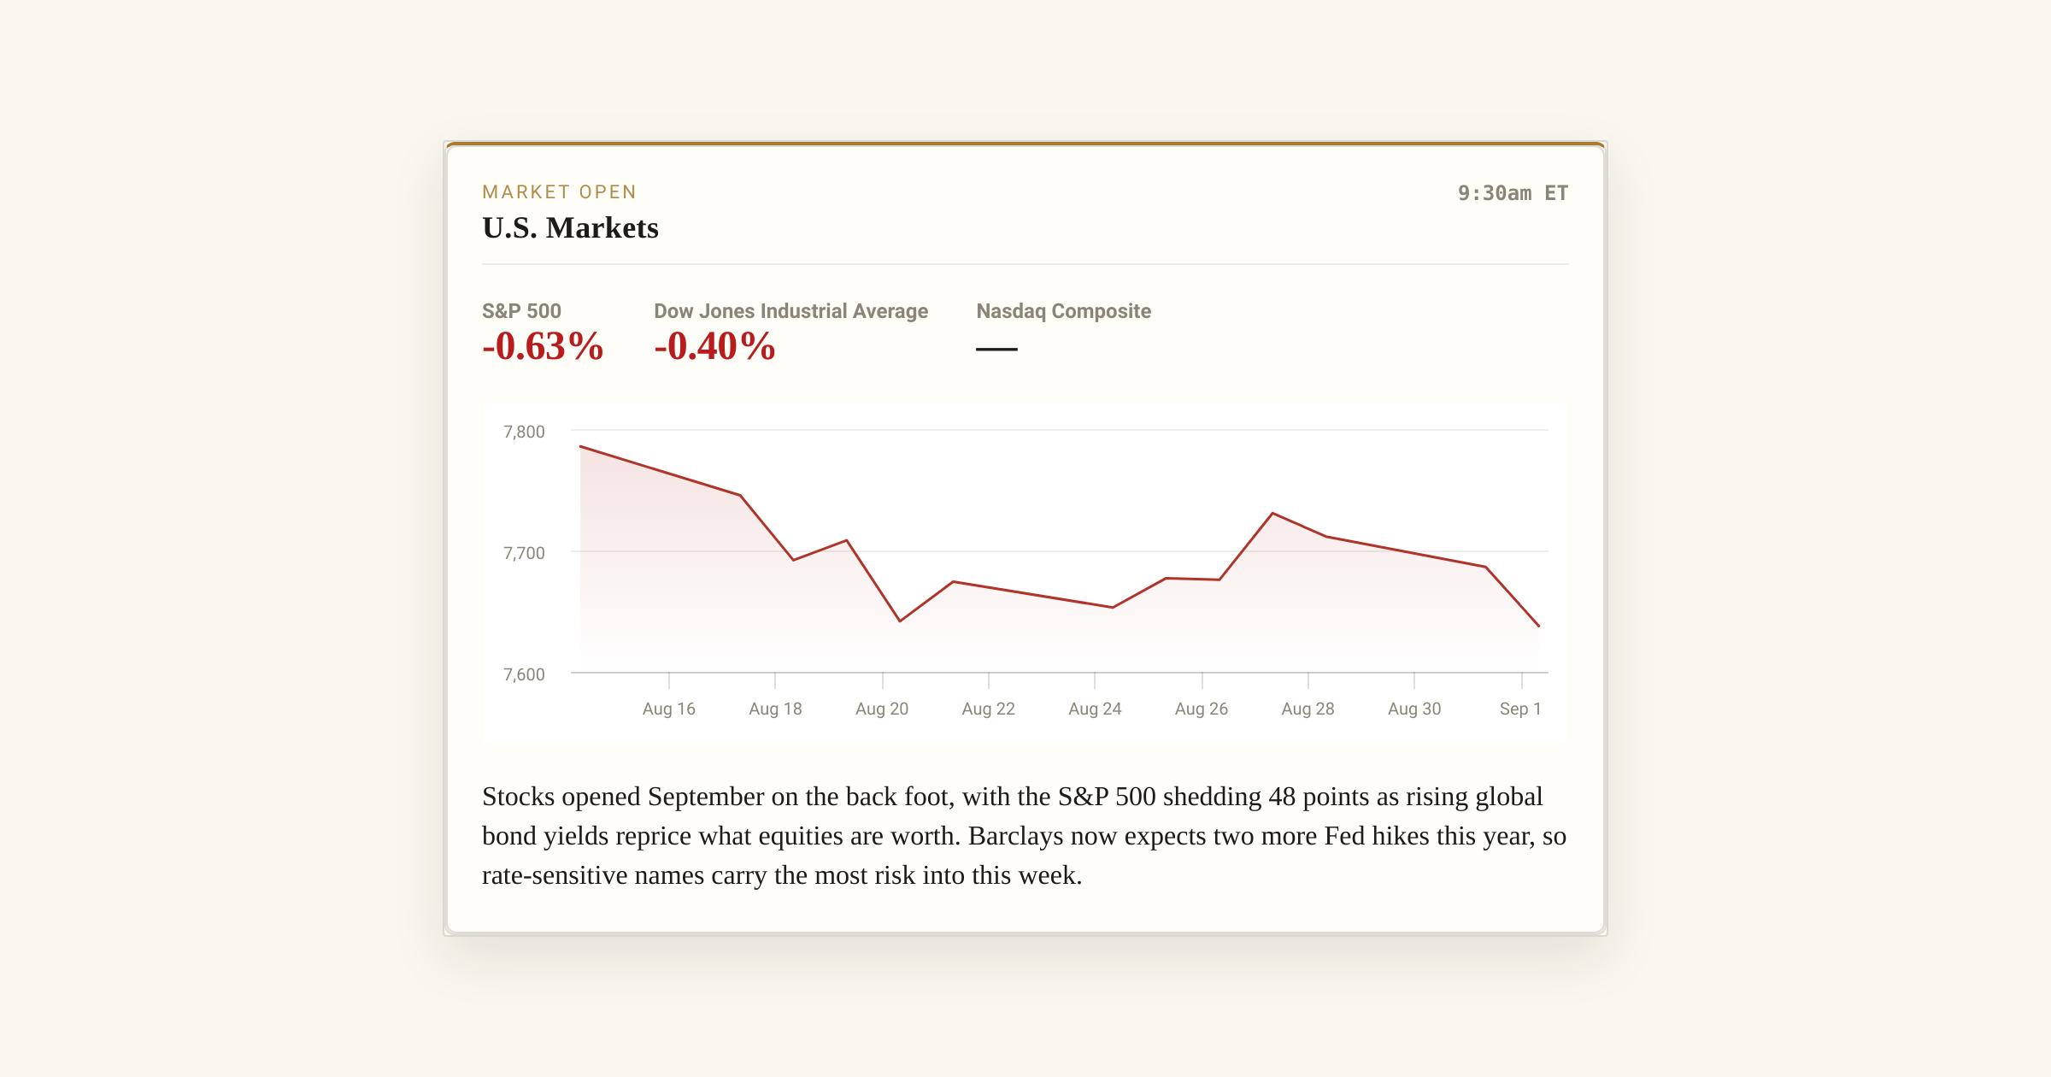Click the Sep 1 axis marker

coord(1520,709)
